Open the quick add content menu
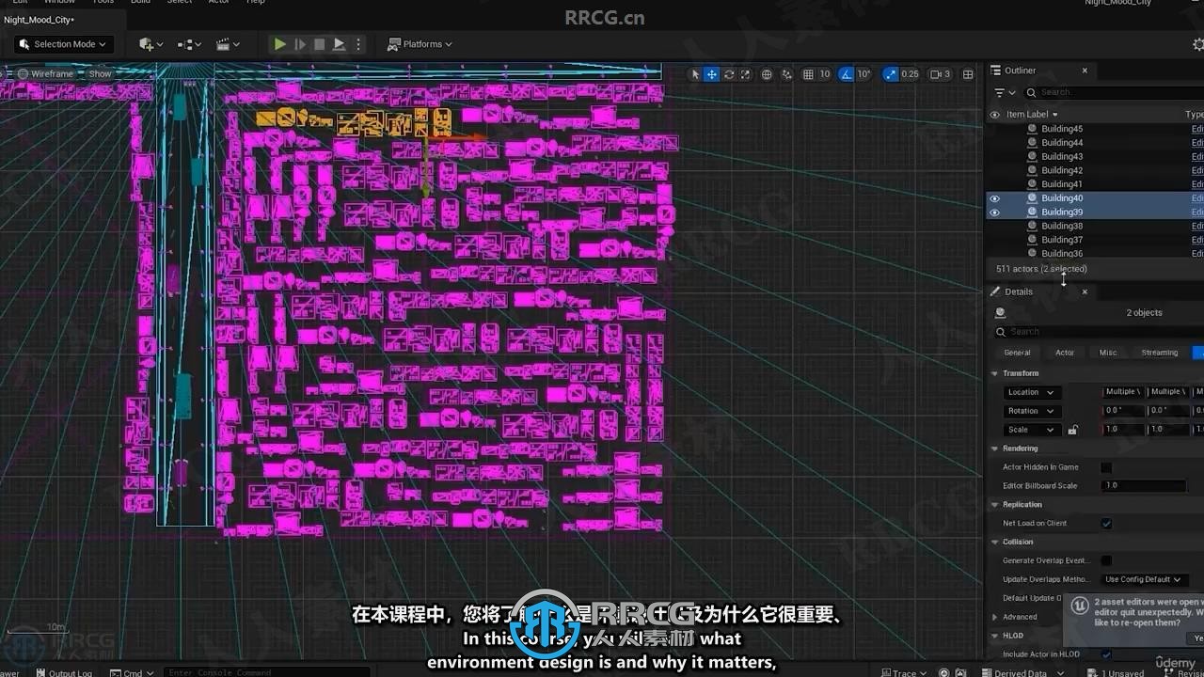This screenshot has width=1204, height=677. [x=150, y=44]
